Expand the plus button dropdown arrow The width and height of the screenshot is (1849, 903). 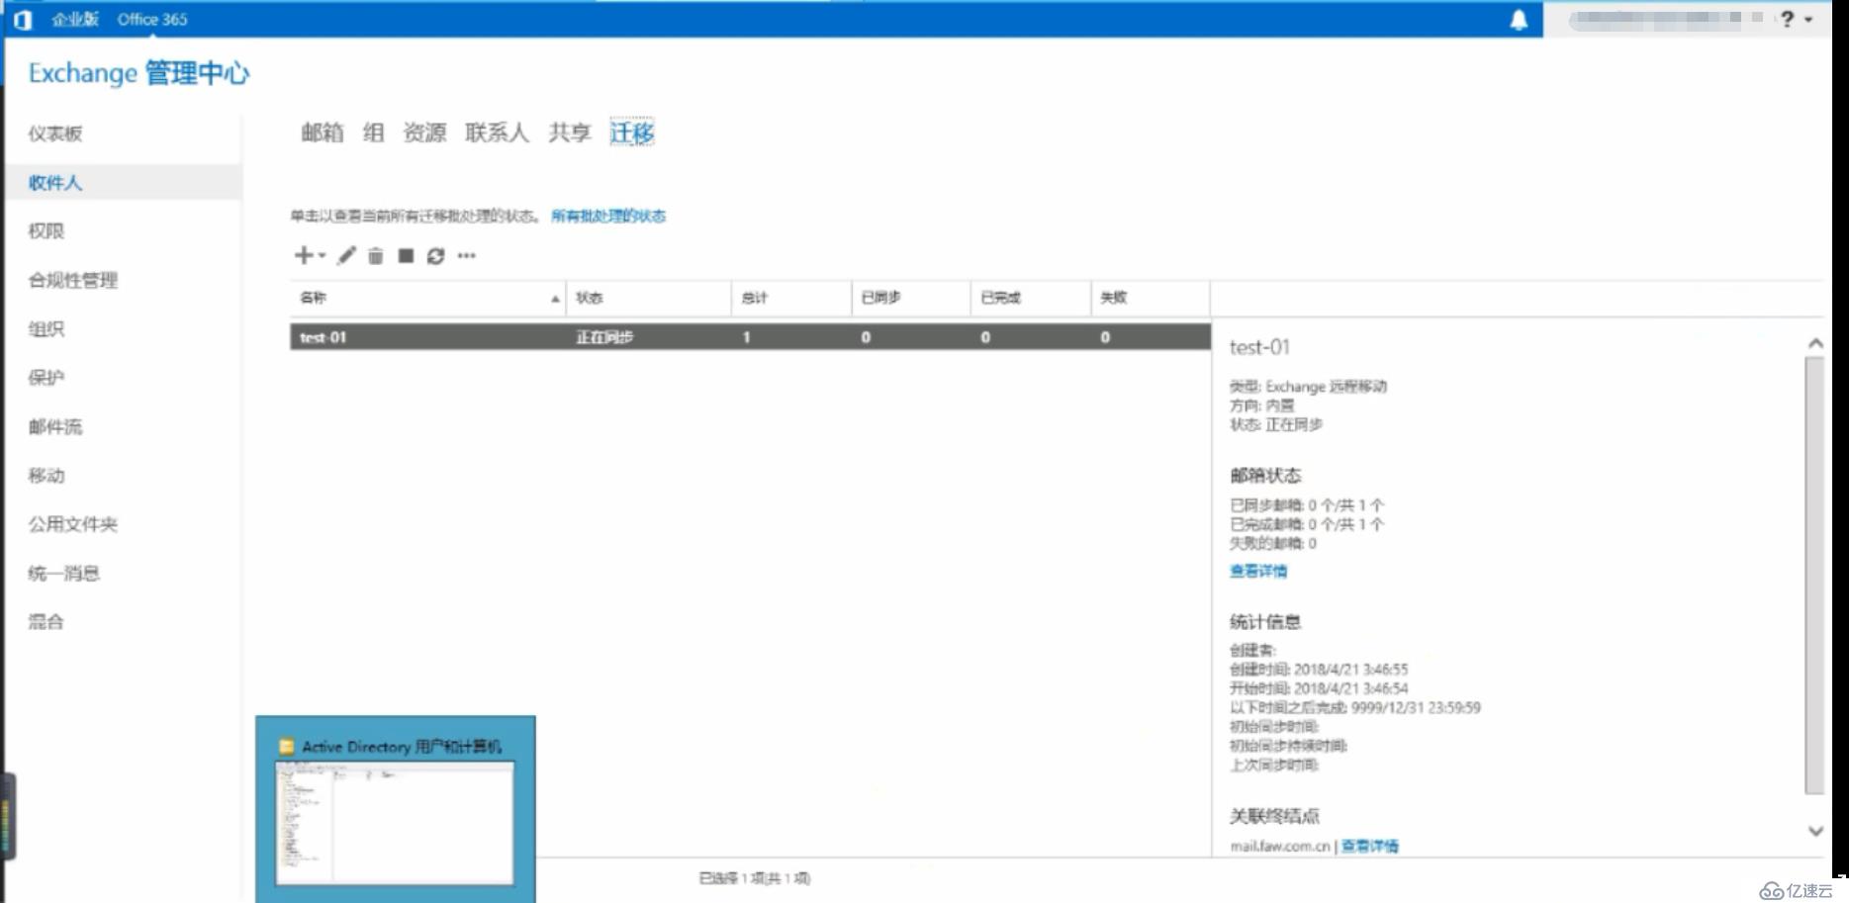click(x=322, y=255)
